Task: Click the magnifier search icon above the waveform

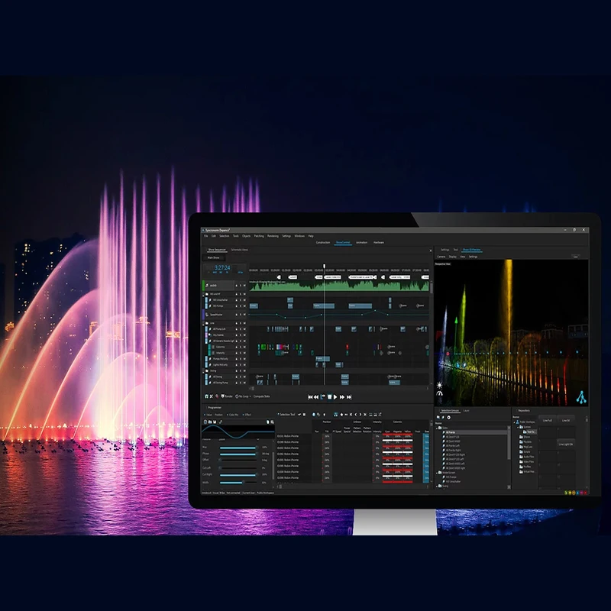Action: pyautogui.click(x=273, y=422)
